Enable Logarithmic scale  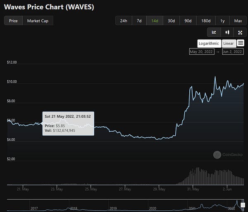click(209, 43)
